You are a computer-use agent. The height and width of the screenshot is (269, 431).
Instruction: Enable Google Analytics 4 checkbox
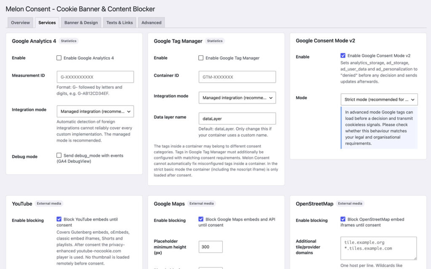coord(59,58)
